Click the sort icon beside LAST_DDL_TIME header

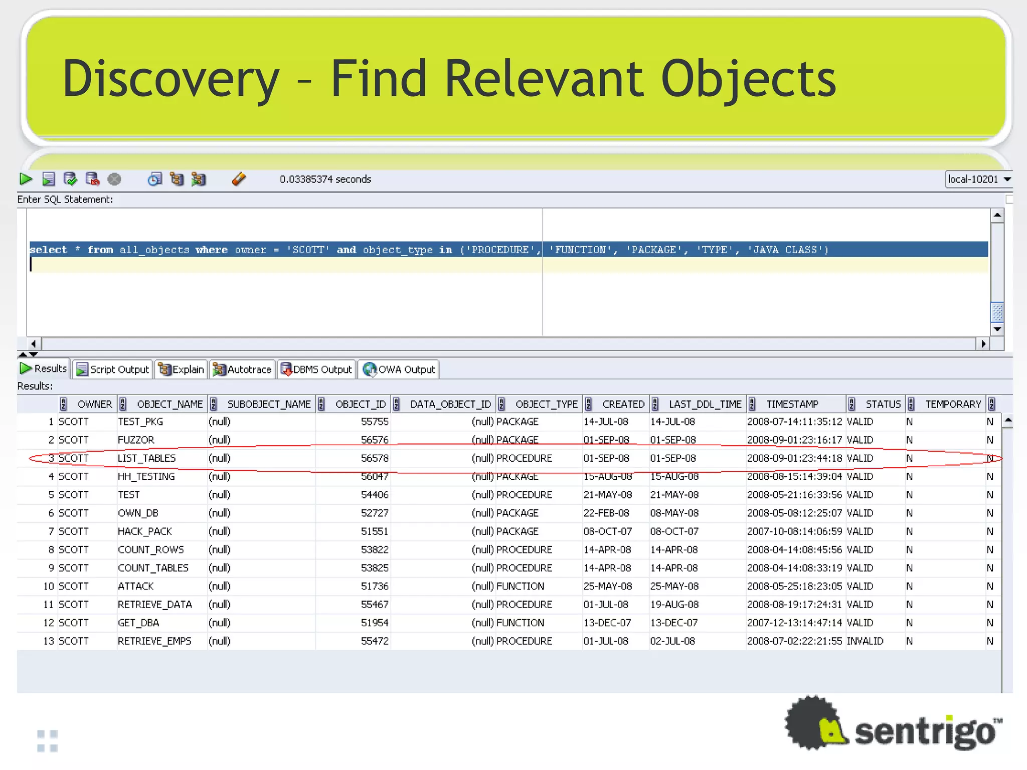pos(655,404)
